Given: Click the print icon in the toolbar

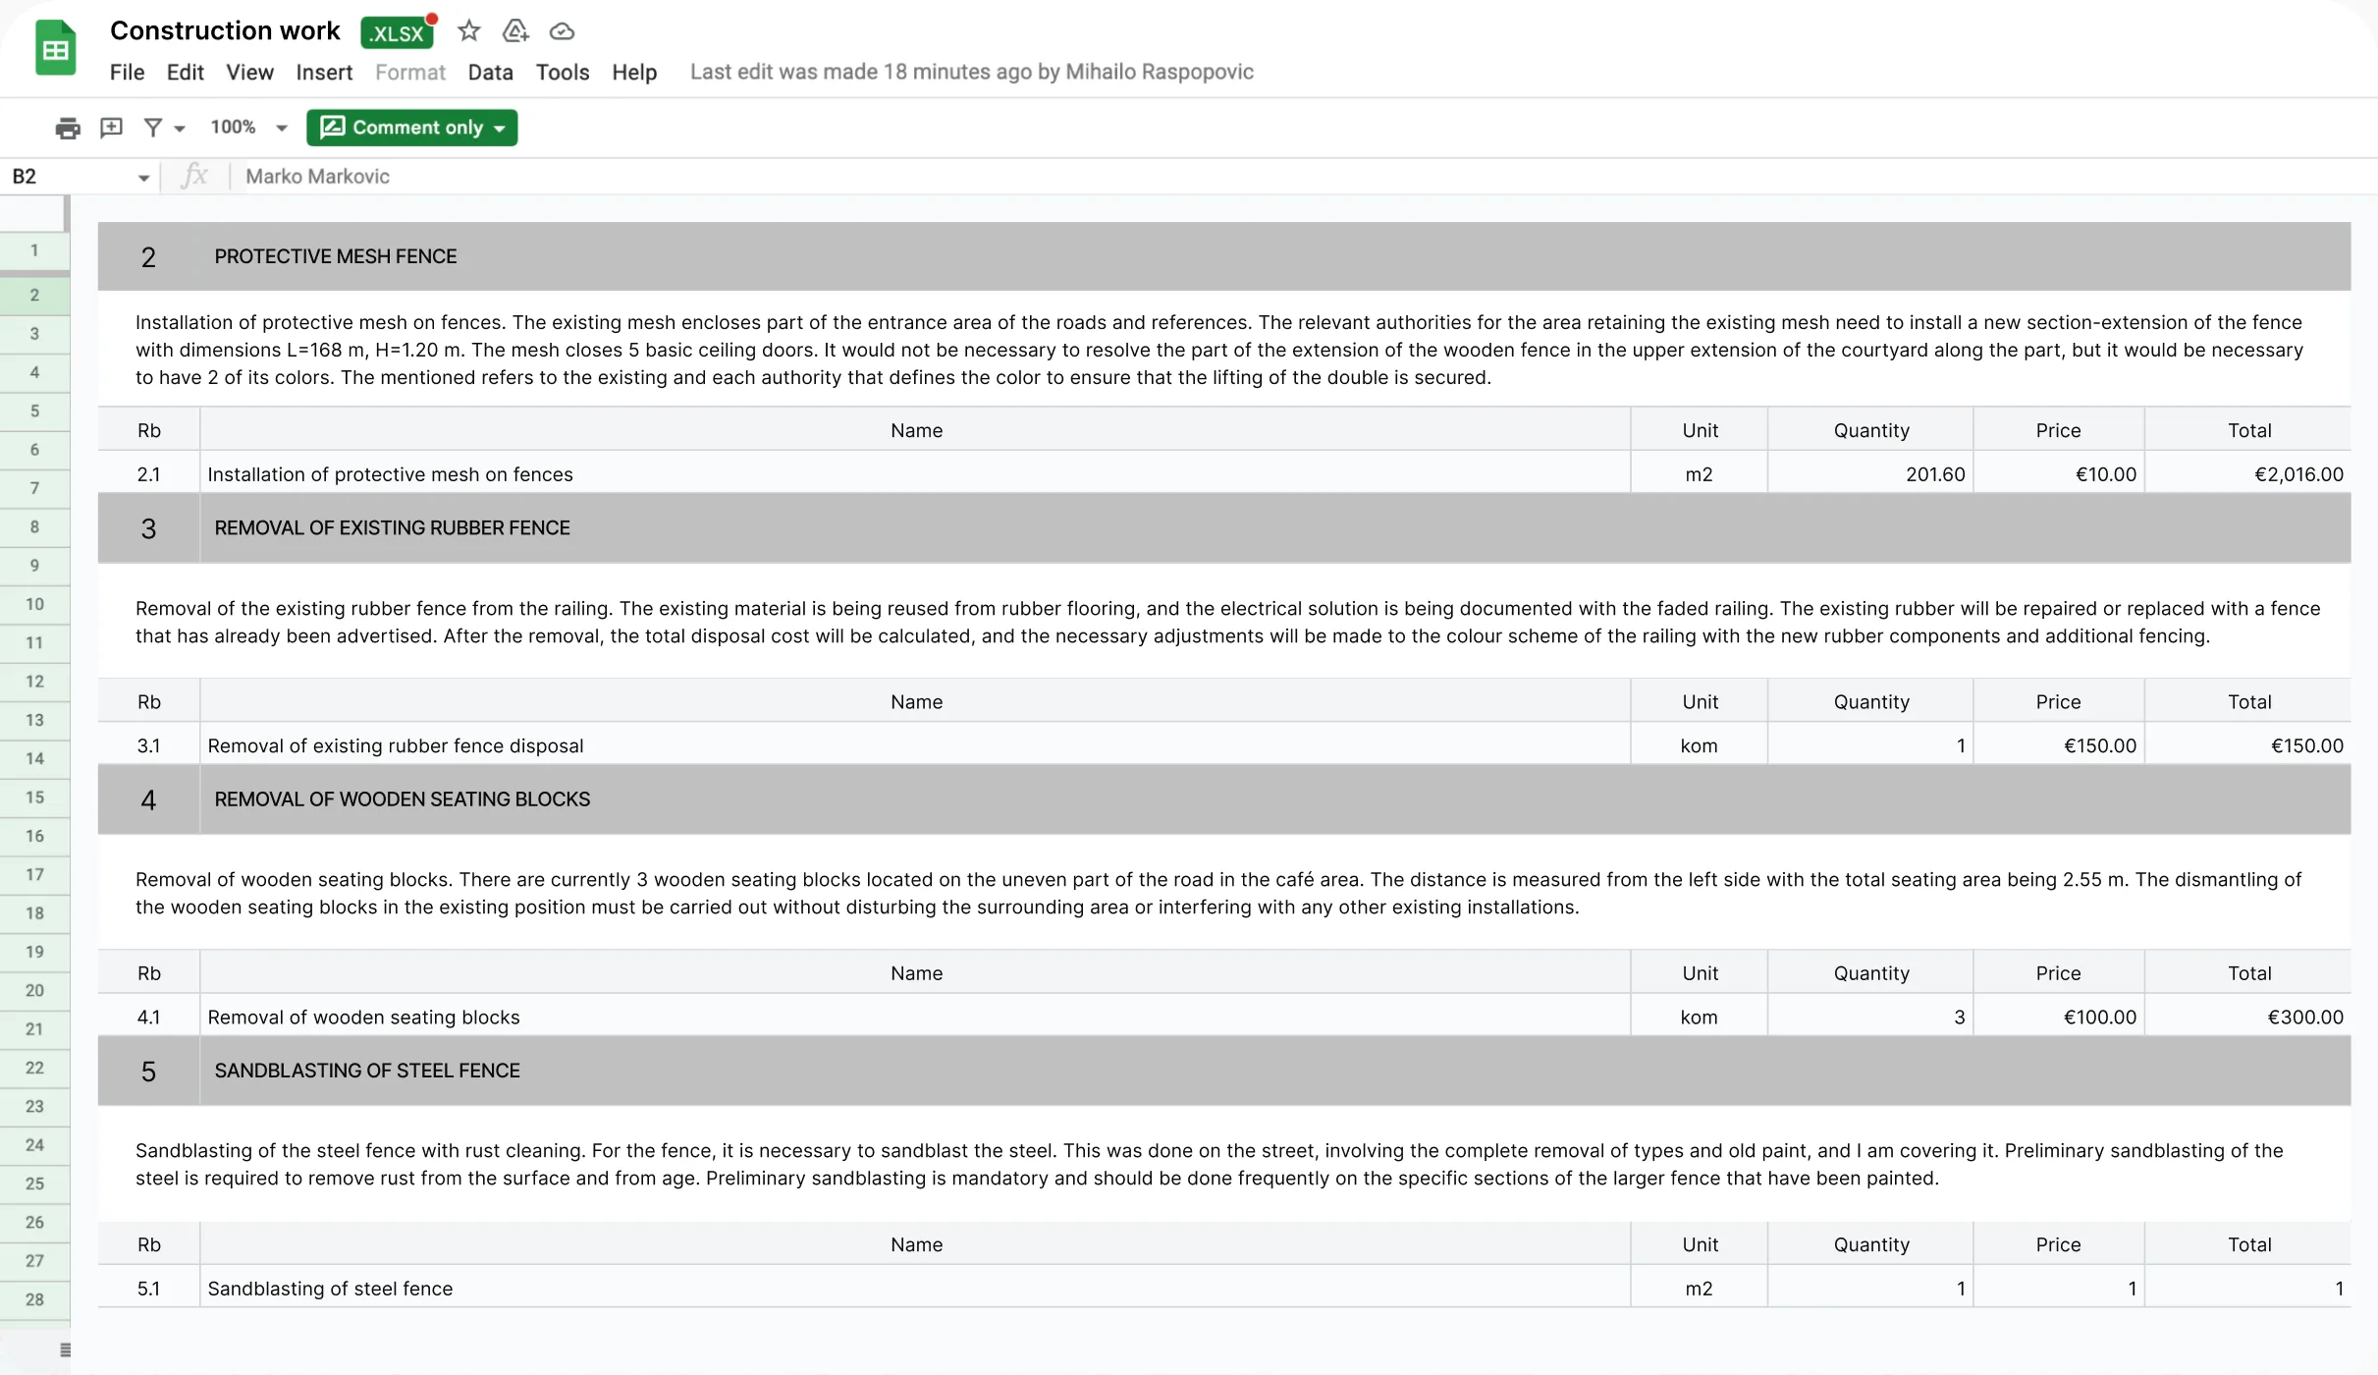Looking at the screenshot, I should coord(68,128).
